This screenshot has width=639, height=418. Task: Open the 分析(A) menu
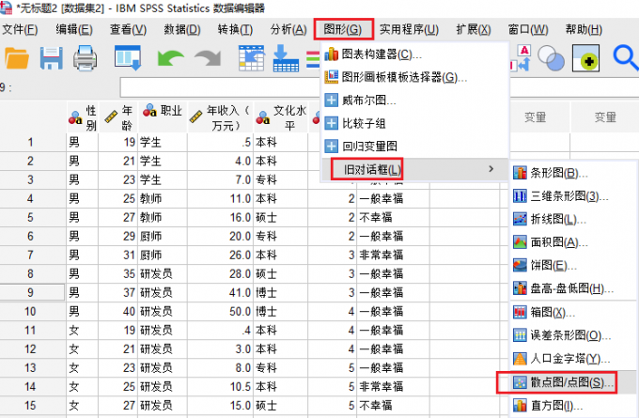pyautogui.click(x=288, y=29)
